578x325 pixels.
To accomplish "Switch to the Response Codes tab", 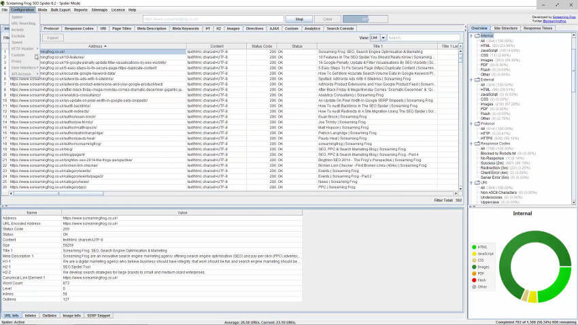I will click(80, 29).
